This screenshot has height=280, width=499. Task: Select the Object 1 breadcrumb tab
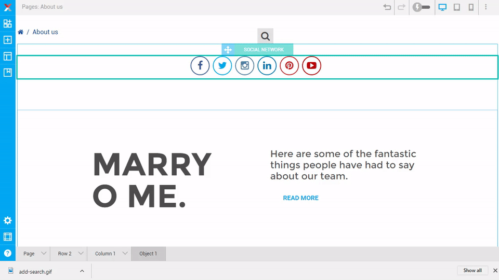pyautogui.click(x=148, y=254)
